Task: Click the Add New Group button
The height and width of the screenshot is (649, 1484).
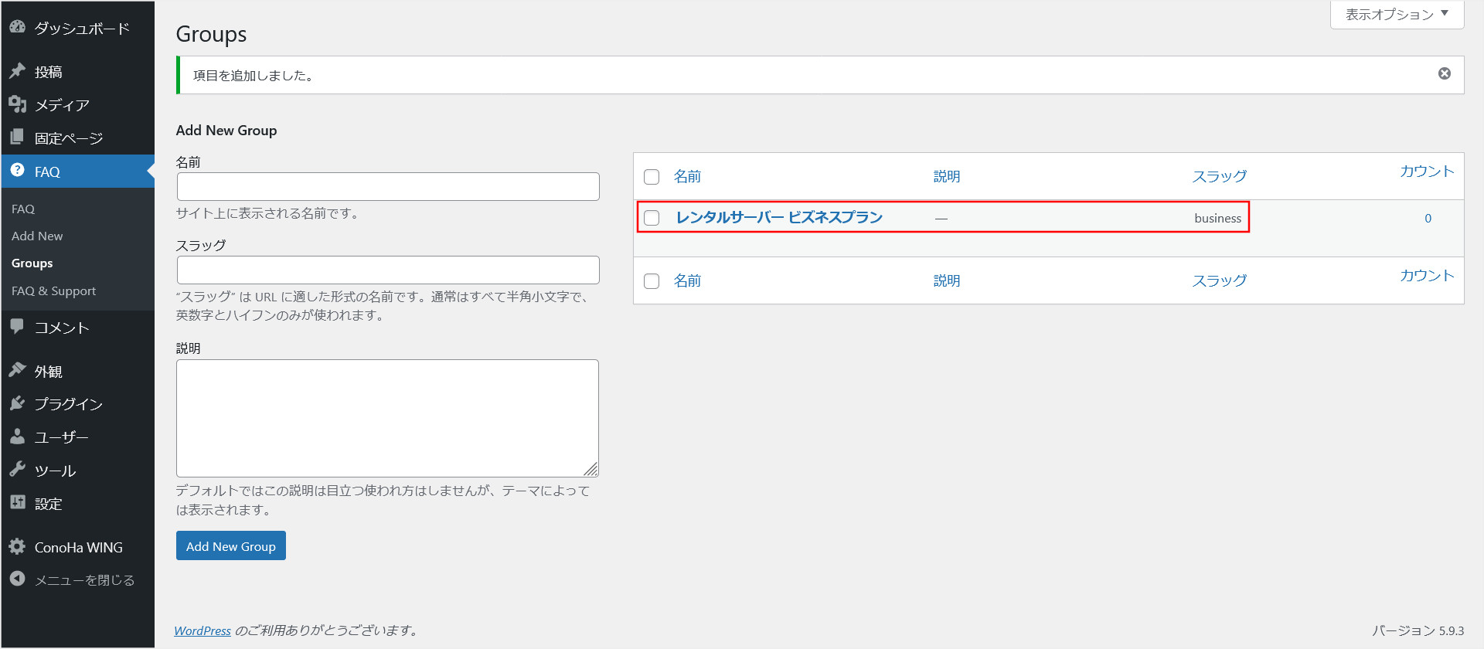Action: pos(231,545)
